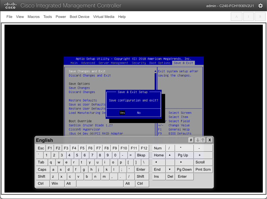
Task: Toggle the S indicator button
Action: pos(260,17)
